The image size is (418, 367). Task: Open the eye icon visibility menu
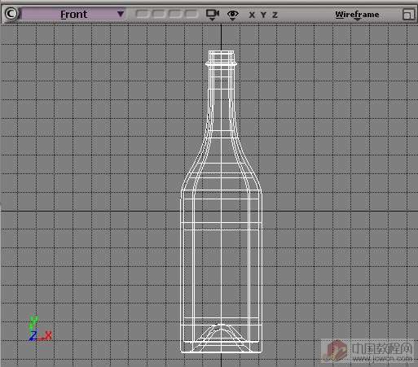click(233, 15)
